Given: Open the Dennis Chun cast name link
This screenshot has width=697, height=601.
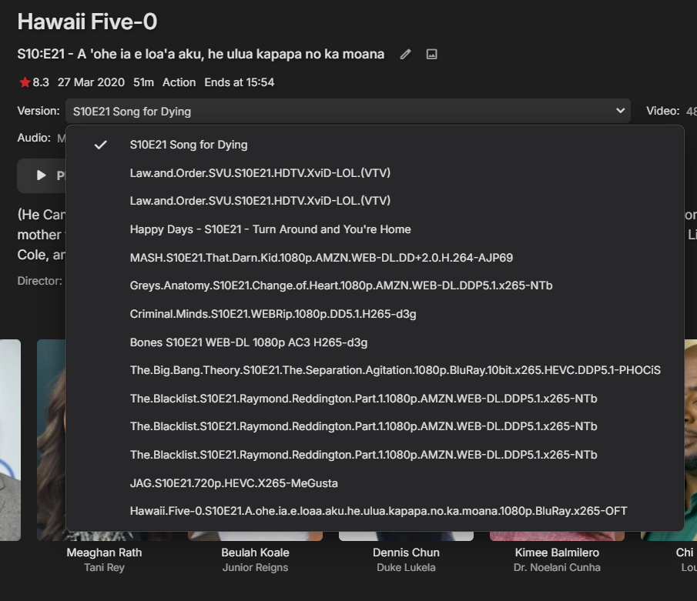Looking at the screenshot, I should pos(406,553).
